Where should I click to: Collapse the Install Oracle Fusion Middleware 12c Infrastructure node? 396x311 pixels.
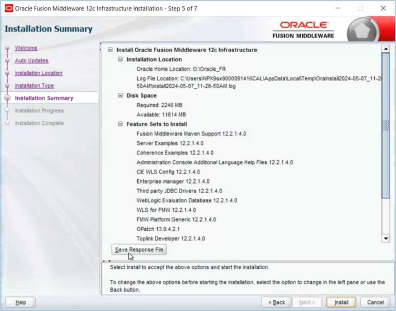pyautogui.click(x=110, y=50)
